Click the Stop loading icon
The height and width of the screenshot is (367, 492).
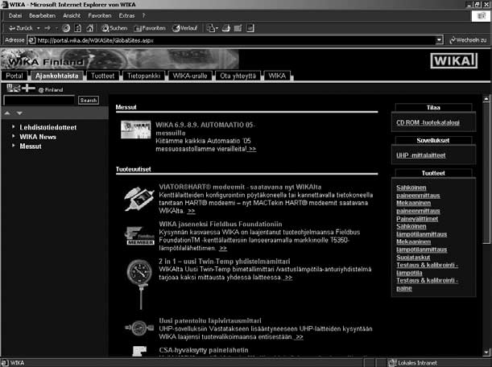[x=66, y=28]
